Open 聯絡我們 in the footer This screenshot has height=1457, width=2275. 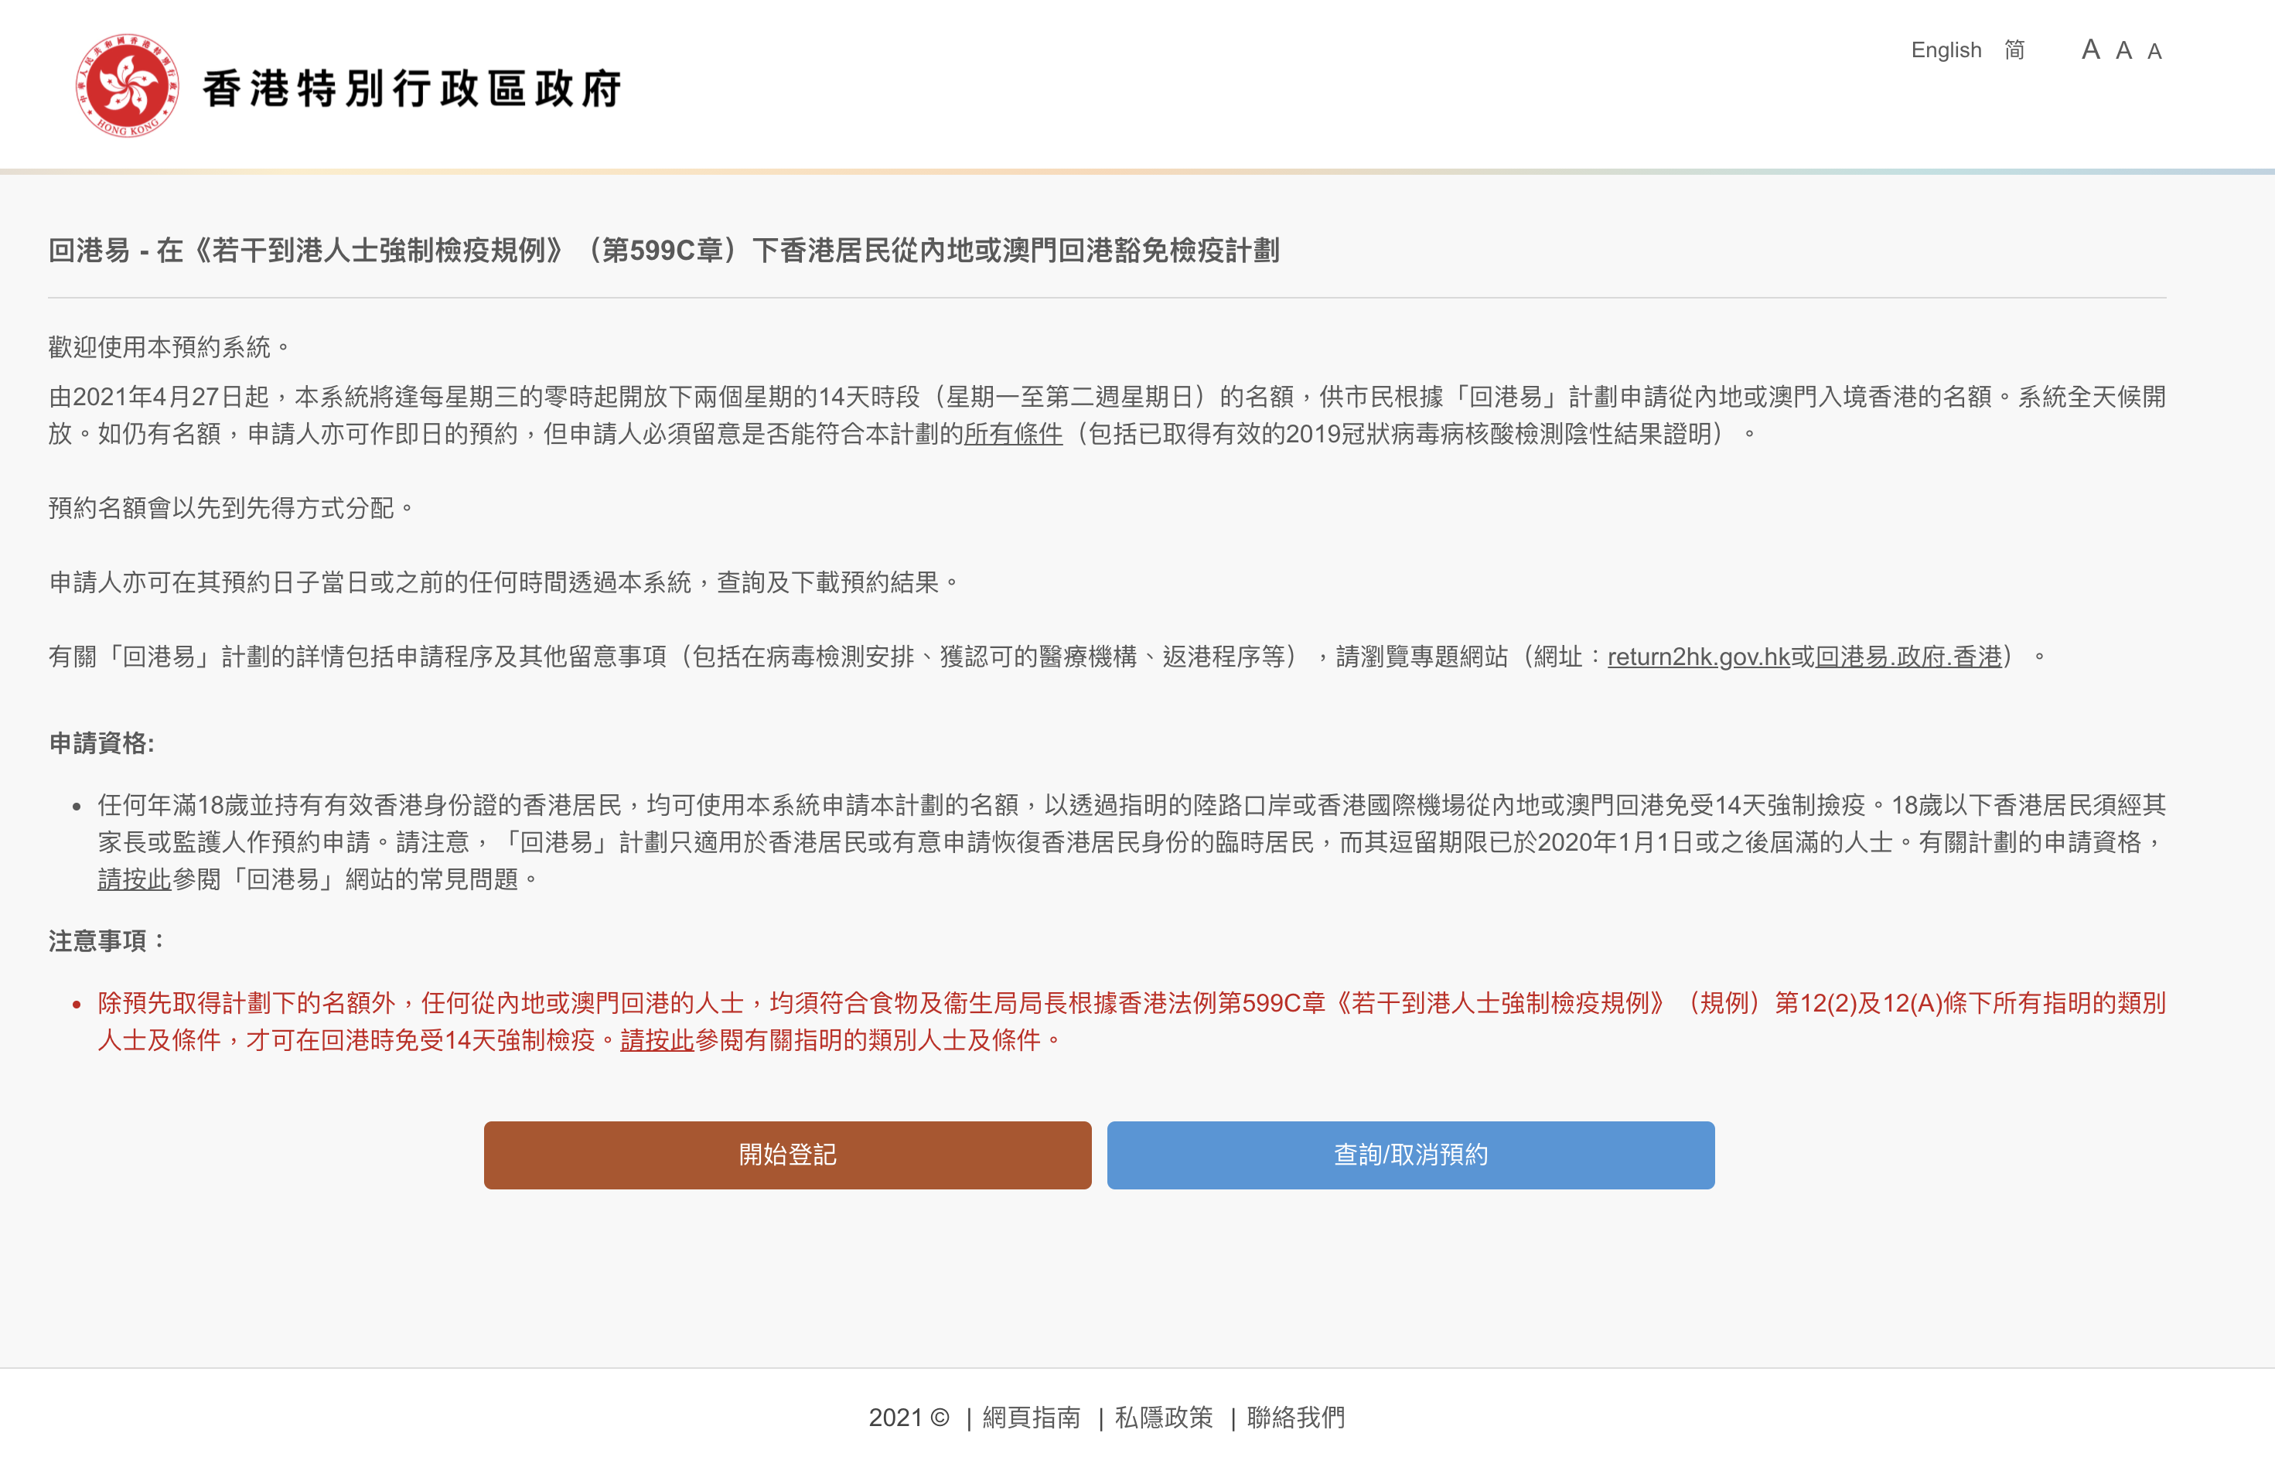(x=1296, y=1418)
